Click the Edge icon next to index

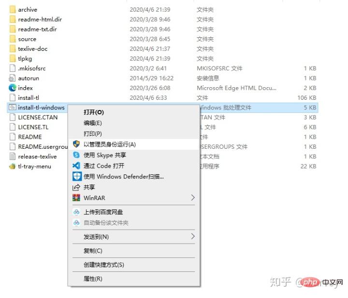coord(13,88)
